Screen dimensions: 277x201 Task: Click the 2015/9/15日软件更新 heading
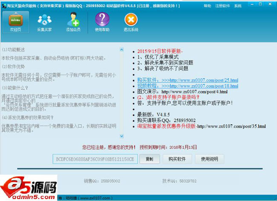click(160, 52)
